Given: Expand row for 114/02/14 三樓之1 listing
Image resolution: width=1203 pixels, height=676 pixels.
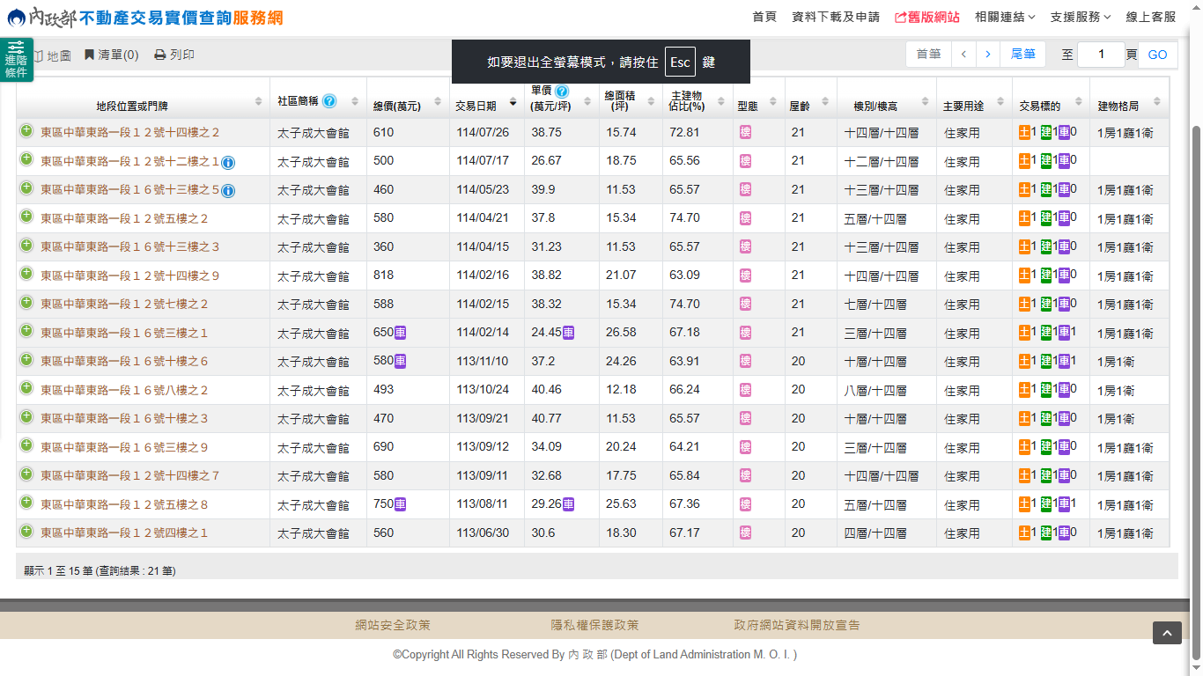Looking at the screenshot, I should pyautogui.click(x=26, y=332).
